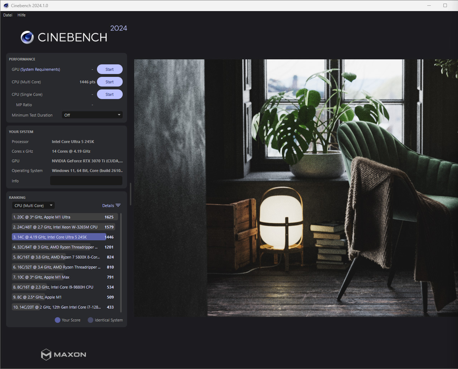Open the Hilfe menu
Screen dimensions: 458x369
21,15
